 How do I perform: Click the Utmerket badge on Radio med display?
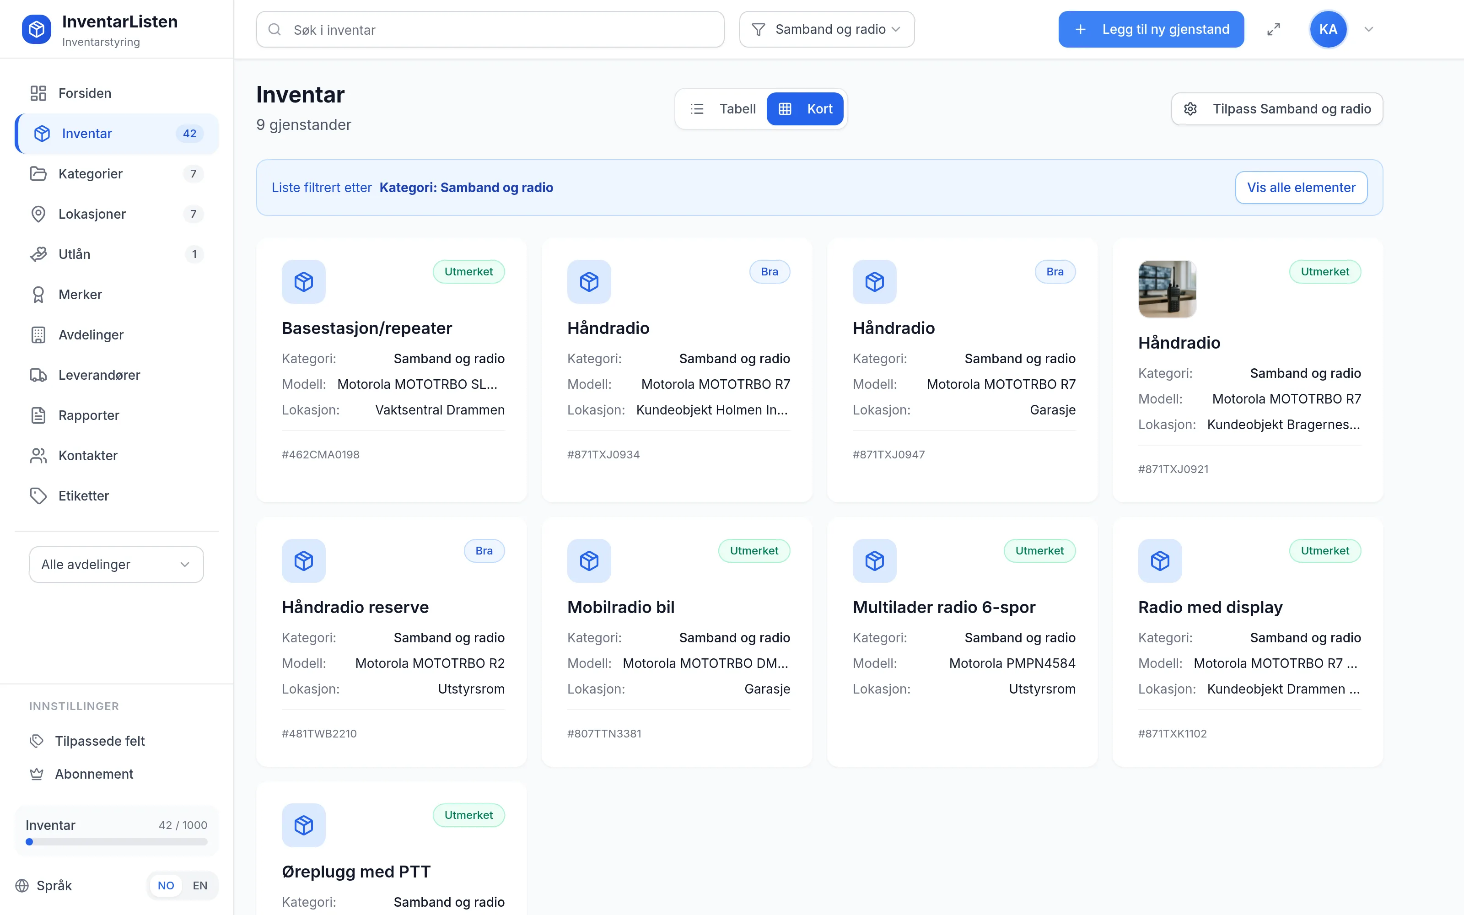point(1325,551)
